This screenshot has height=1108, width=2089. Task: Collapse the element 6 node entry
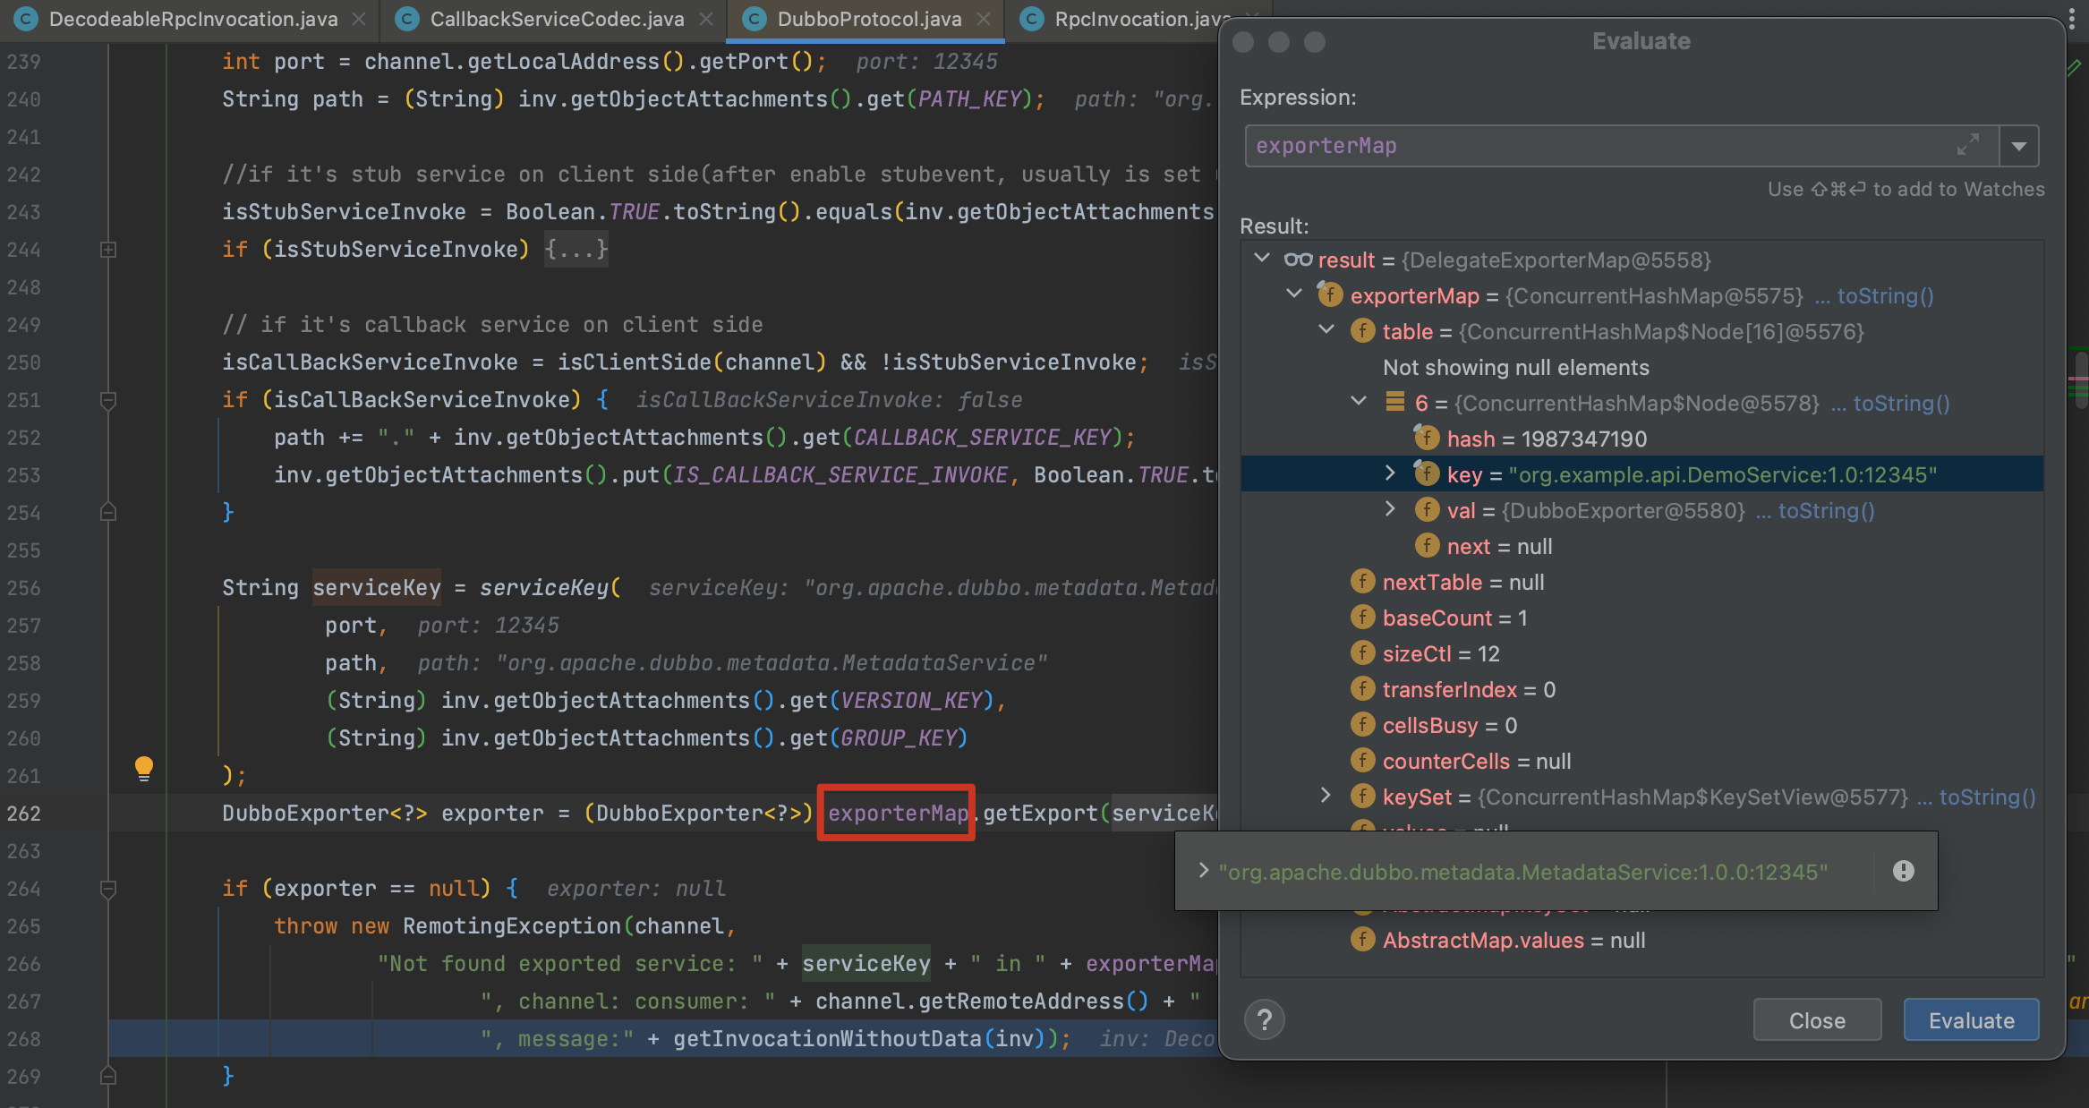(1359, 402)
